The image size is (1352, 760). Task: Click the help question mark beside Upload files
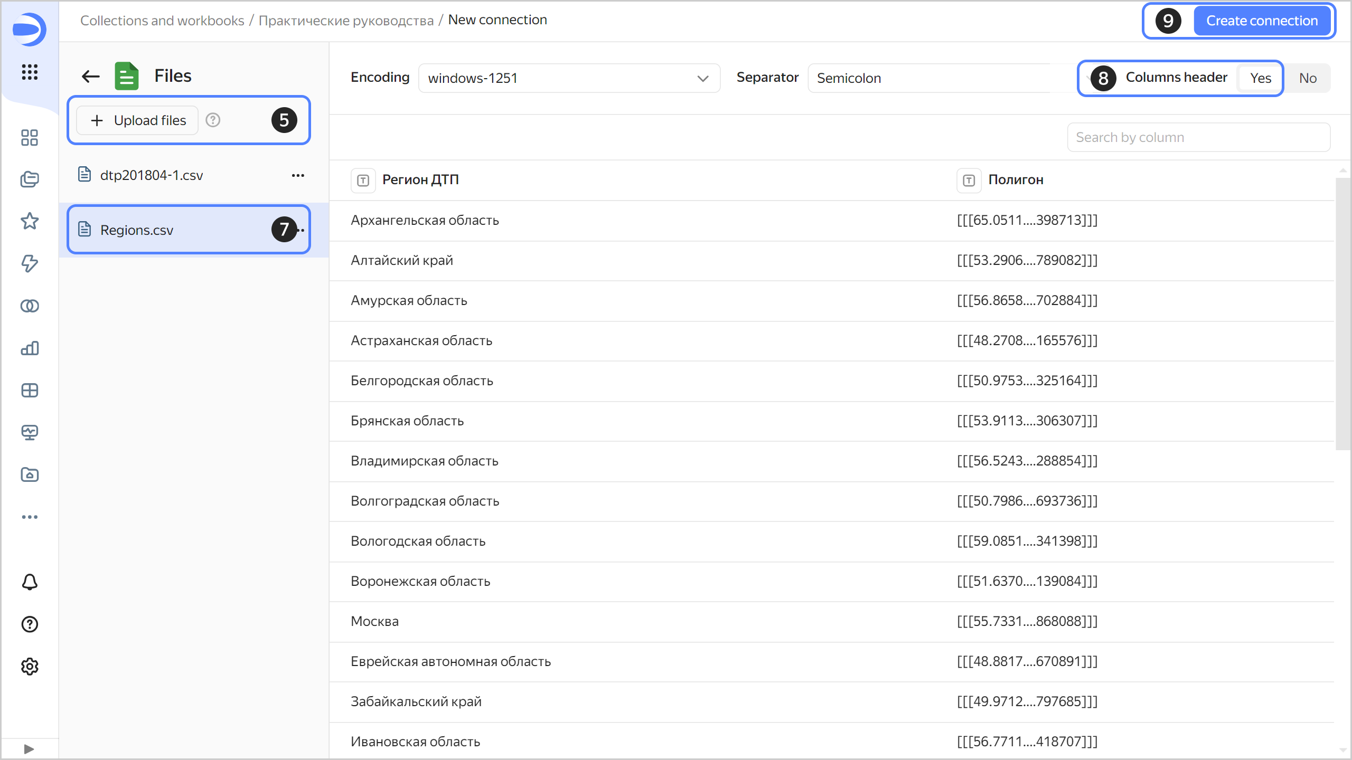pos(213,120)
